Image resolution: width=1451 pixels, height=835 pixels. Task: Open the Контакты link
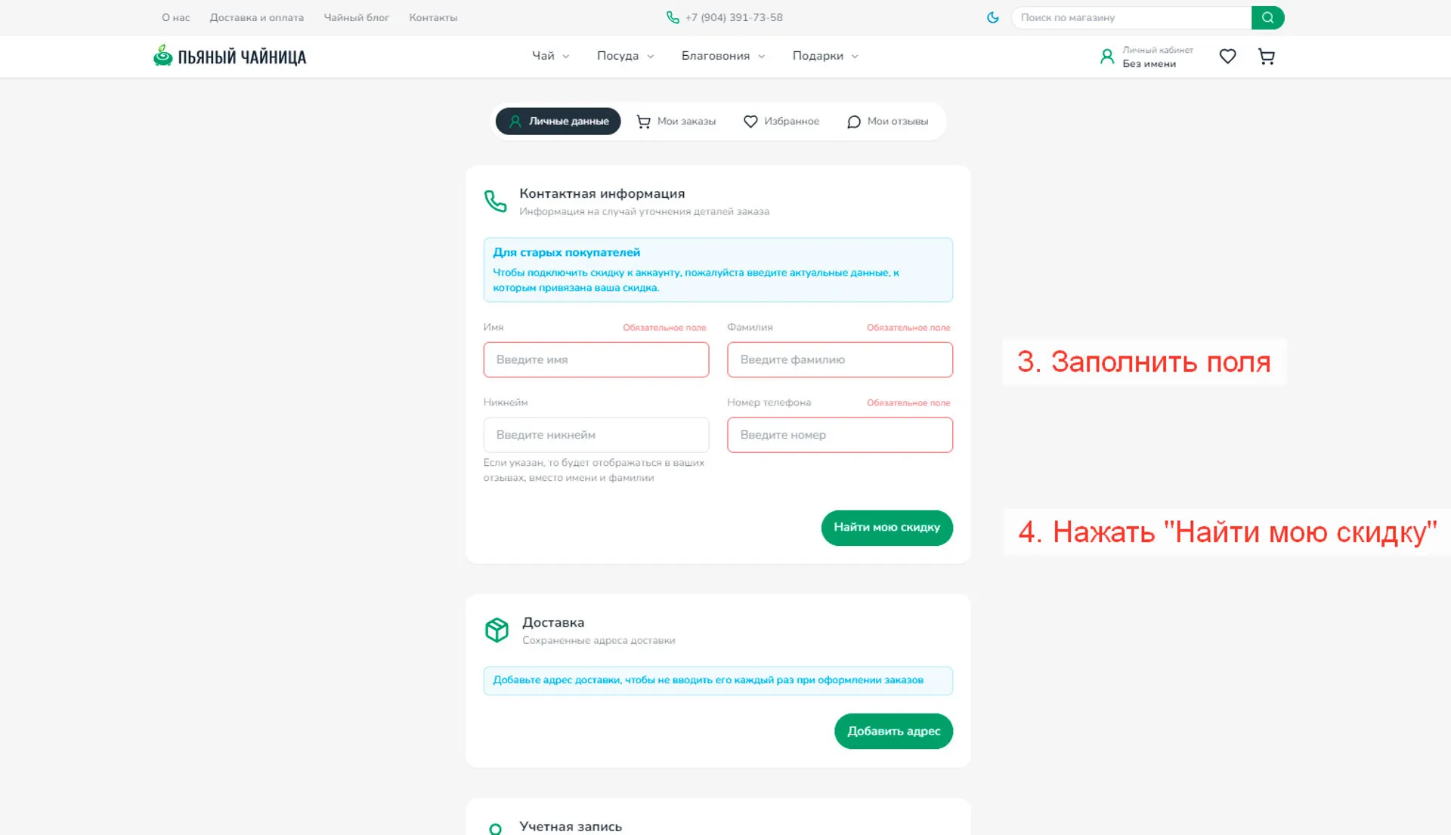pyautogui.click(x=433, y=17)
